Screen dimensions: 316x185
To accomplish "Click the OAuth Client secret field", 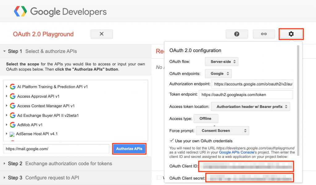I will point(249,178).
